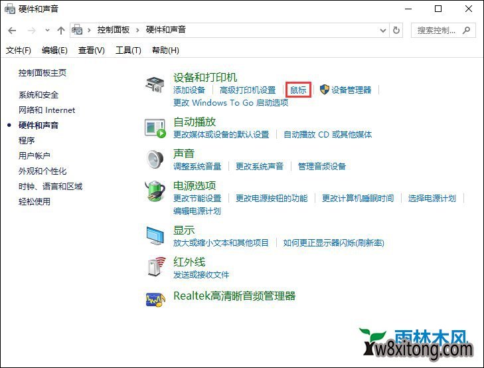Open the 鼠标 mouse settings link

coord(298,90)
